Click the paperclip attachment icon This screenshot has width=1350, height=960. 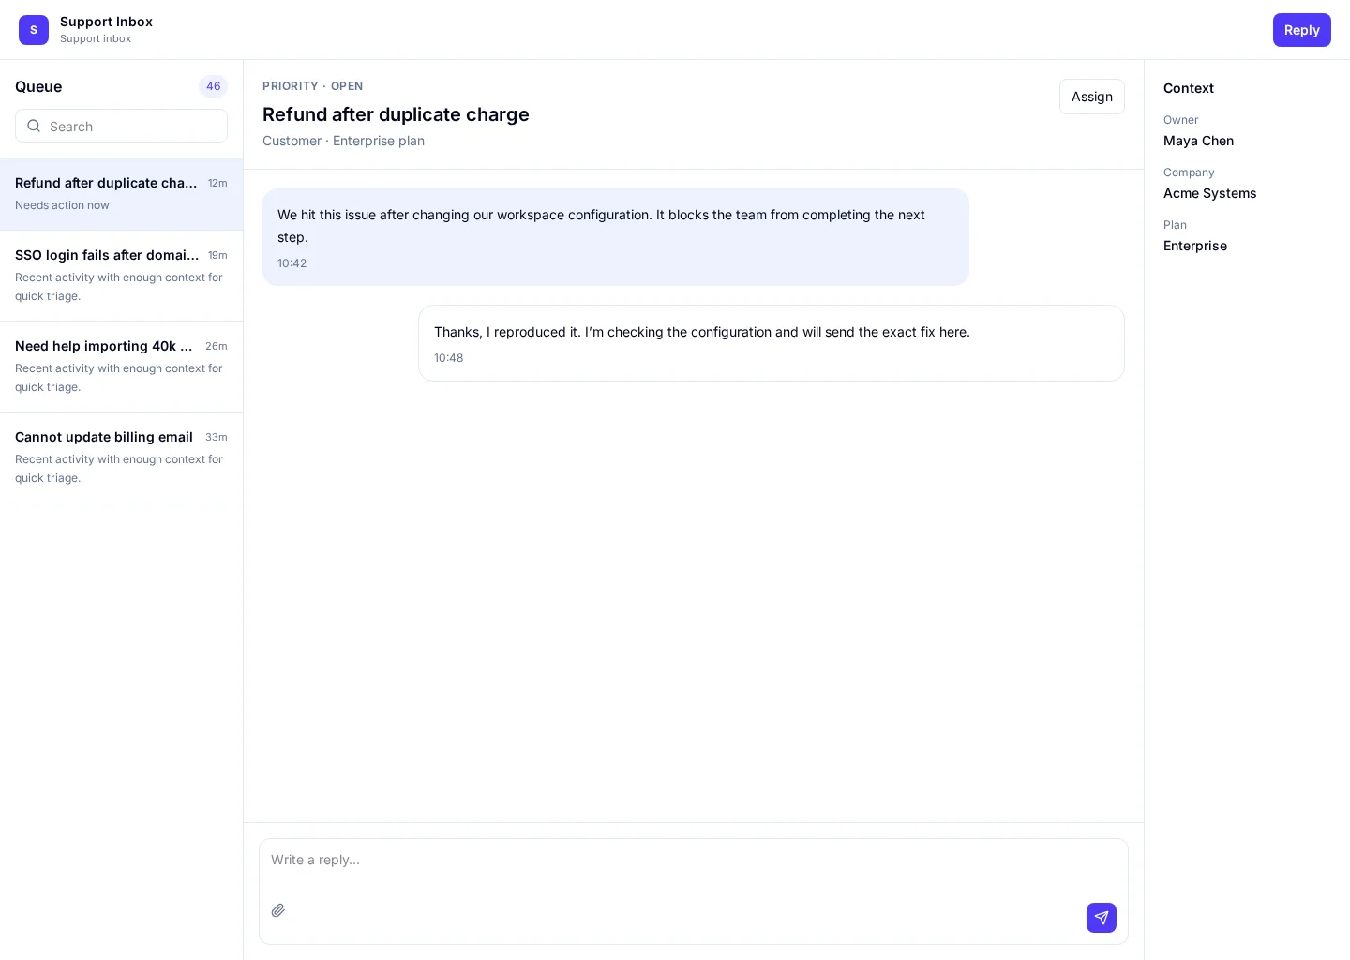tap(278, 910)
